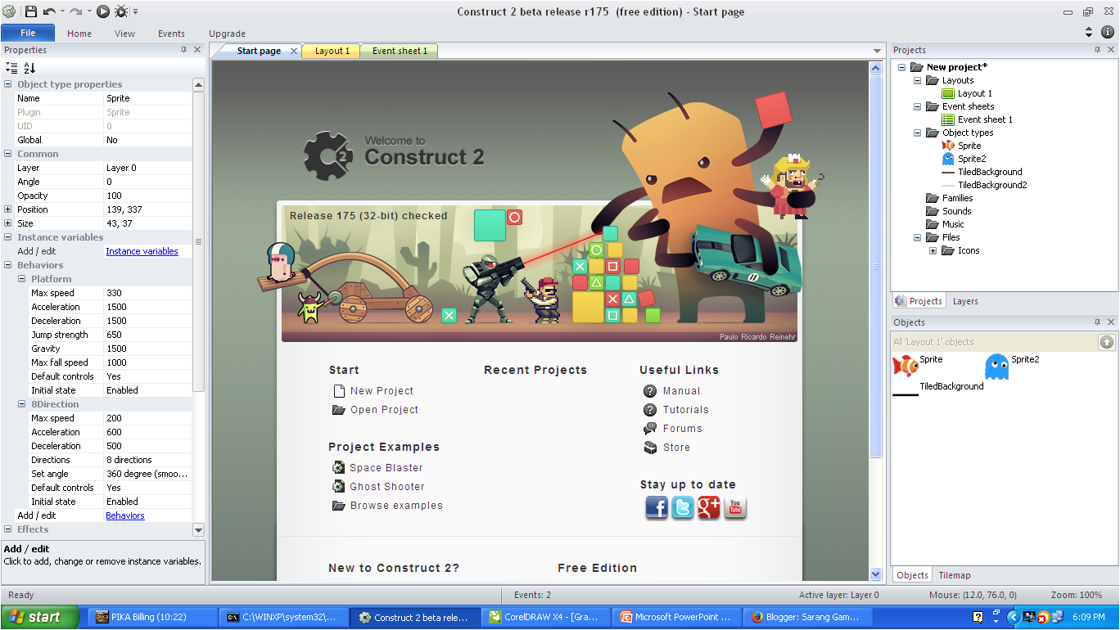The width and height of the screenshot is (1120, 630).
Task: Open the Events menu
Action: coord(171,34)
